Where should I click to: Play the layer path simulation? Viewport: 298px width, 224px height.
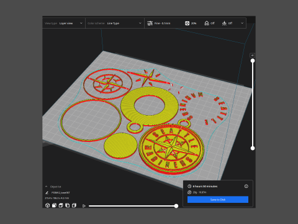click(84, 206)
